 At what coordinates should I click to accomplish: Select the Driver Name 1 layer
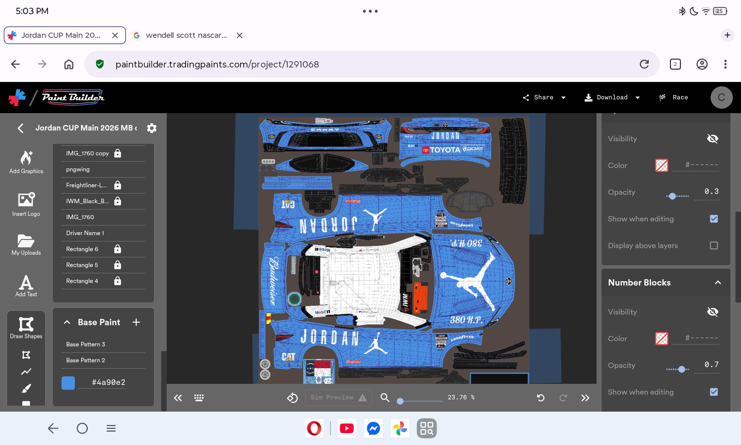[x=103, y=233]
